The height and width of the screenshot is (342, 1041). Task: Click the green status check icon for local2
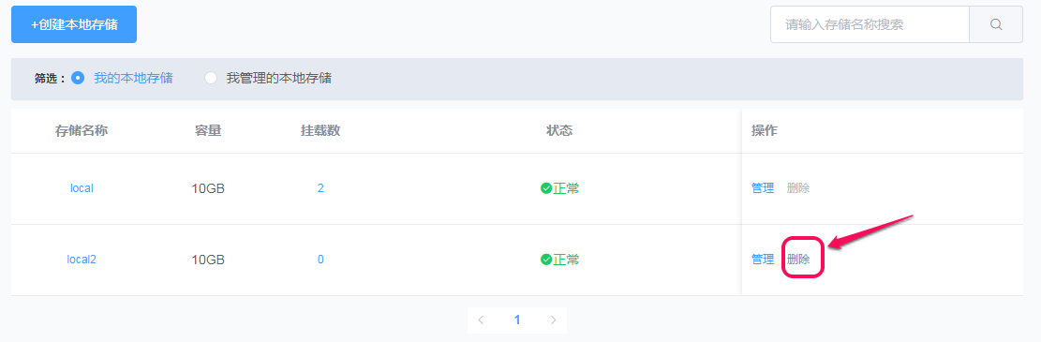click(546, 260)
